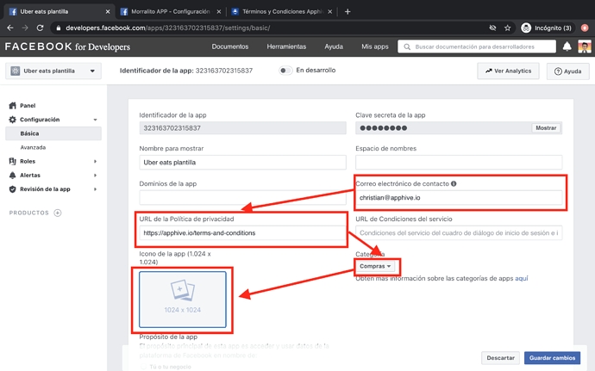Viewport: 595px width, 371px height.
Task: Click Mostrar to reveal app secret
Action: (x=546, y=128)
